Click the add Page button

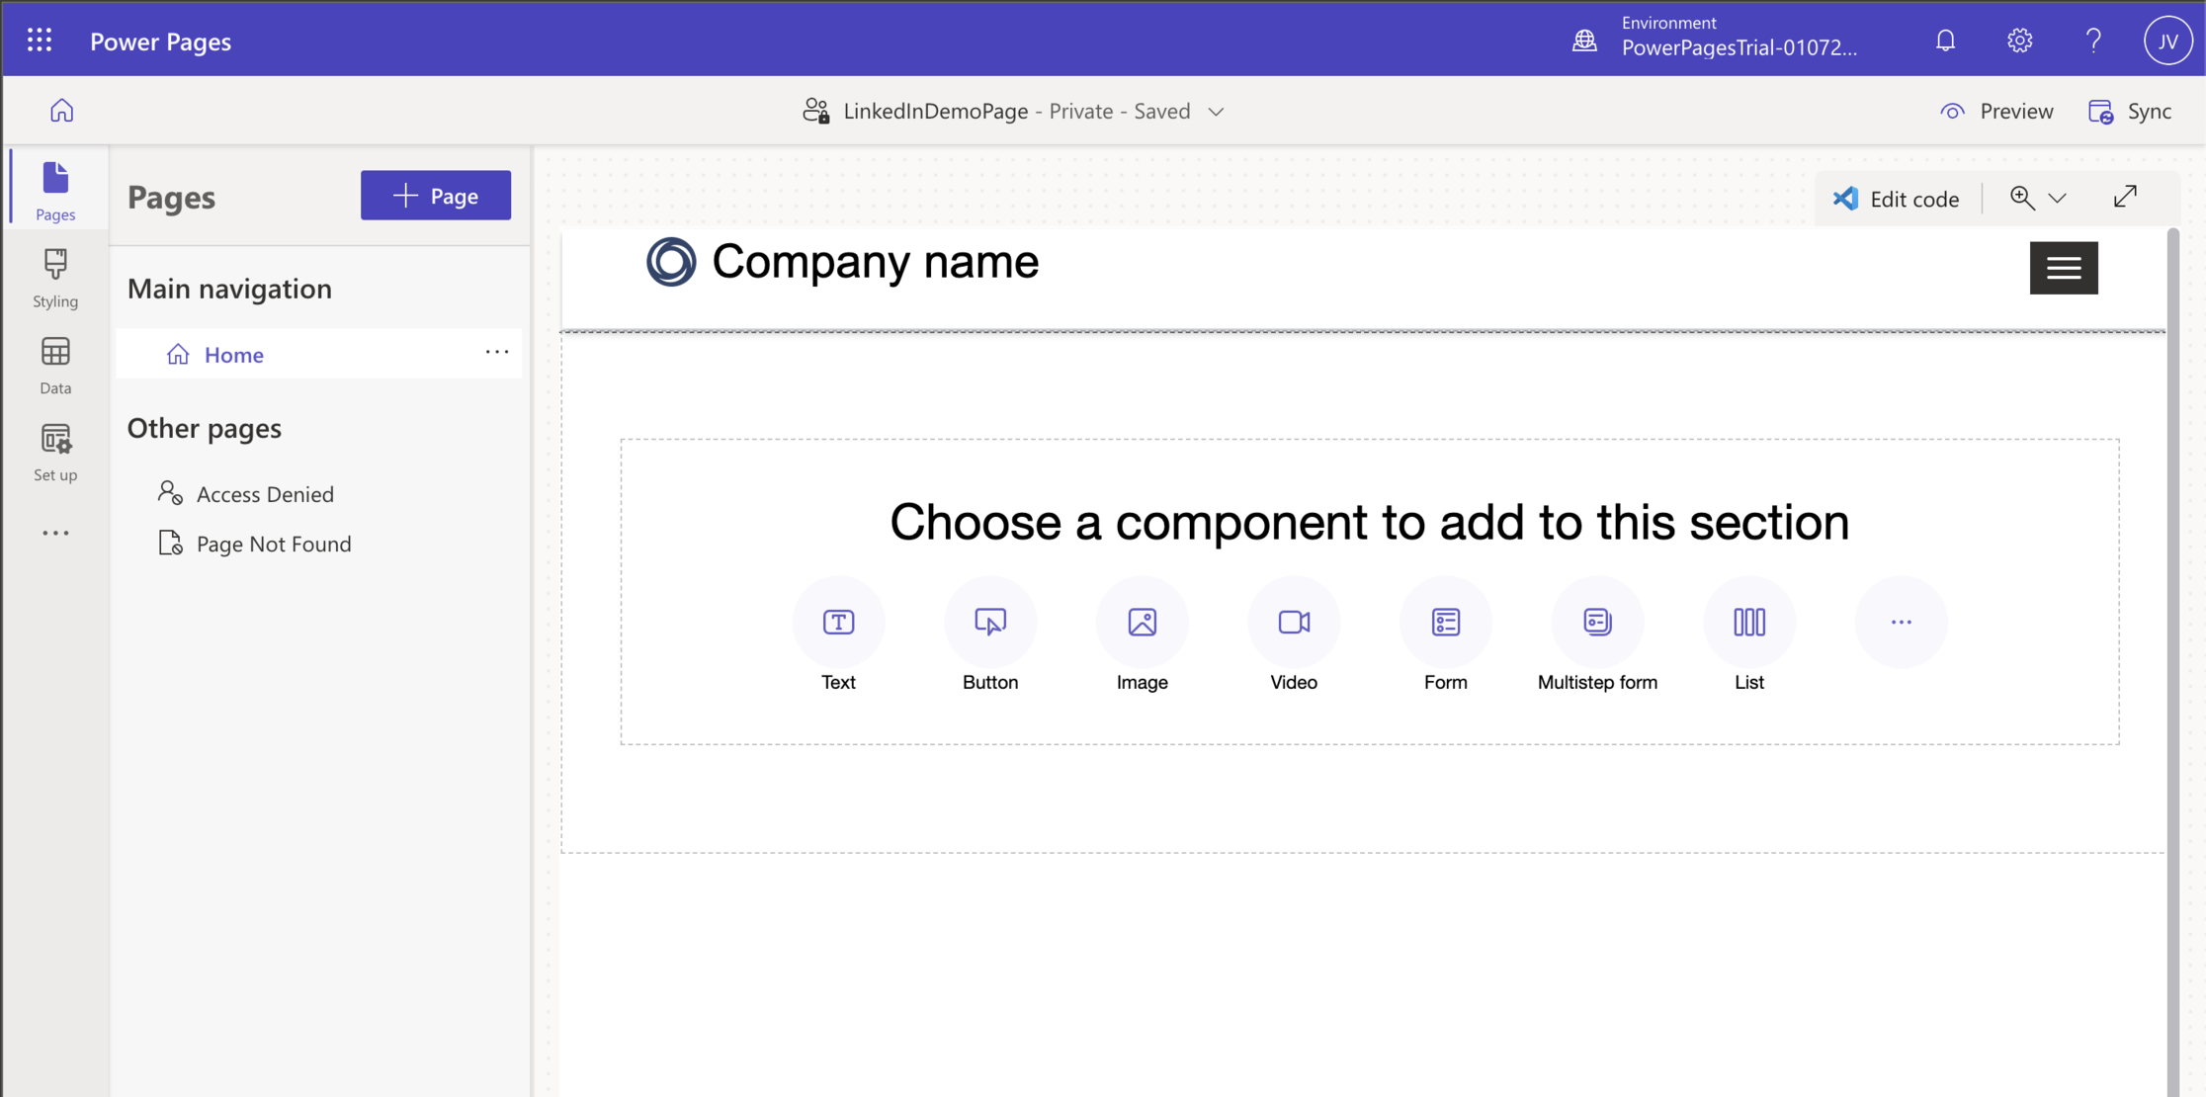tap(436, 196)
